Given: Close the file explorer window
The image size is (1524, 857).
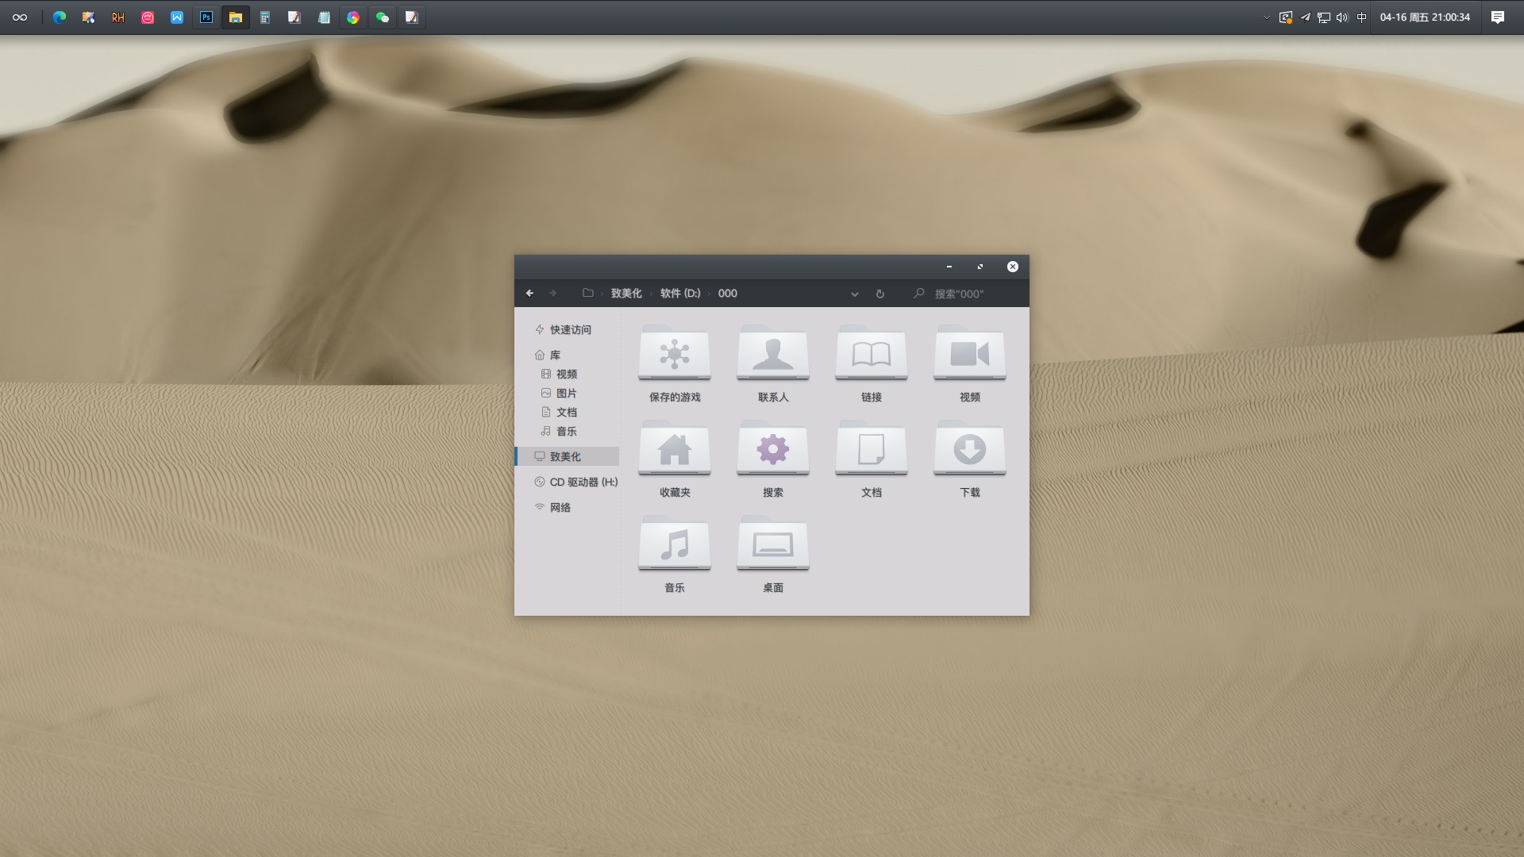Looking at the screenshot, I should [x=1013, y=267].
